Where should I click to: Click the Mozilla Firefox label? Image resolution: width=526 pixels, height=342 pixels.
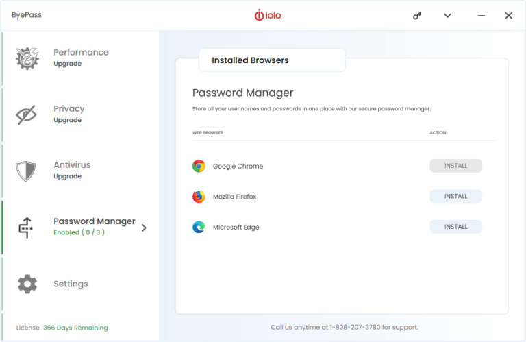pos(234,197)
